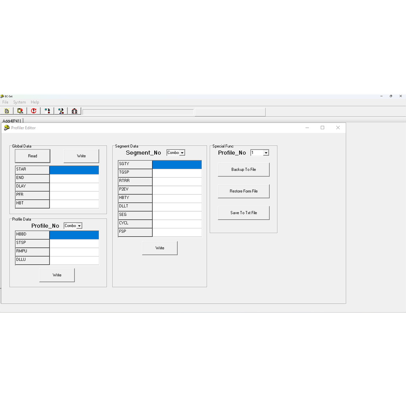The height and width of the screenshot is (406, 406).
Task: Open the File menu
Action: [x=5, y=102]
